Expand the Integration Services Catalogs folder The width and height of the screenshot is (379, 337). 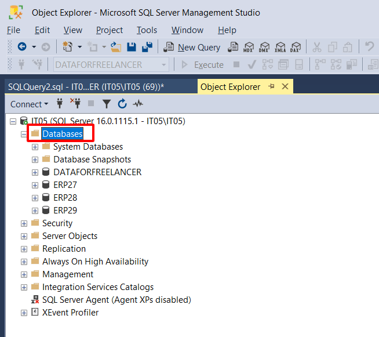(24, 287)
